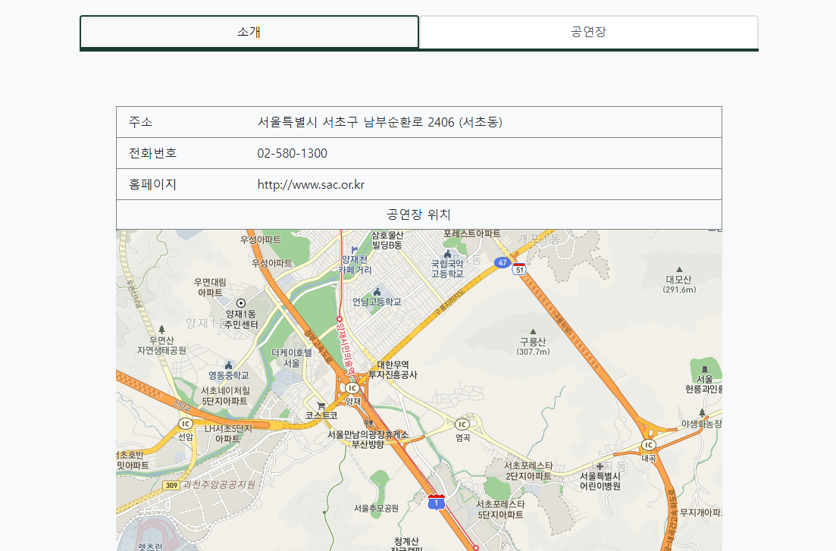Click the 우면산 자연생태공원 tree icon

pyautogui.click(x=161, y=330)
